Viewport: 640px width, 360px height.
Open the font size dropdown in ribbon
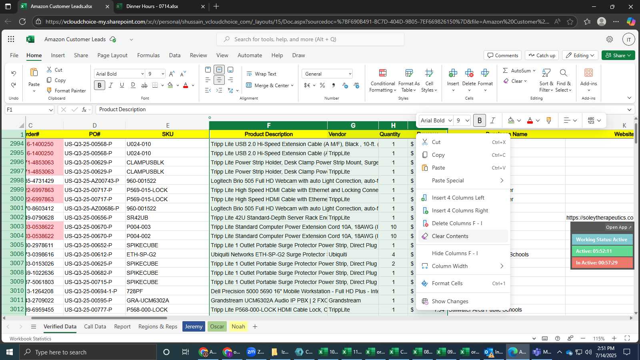[x=163, y=74]
